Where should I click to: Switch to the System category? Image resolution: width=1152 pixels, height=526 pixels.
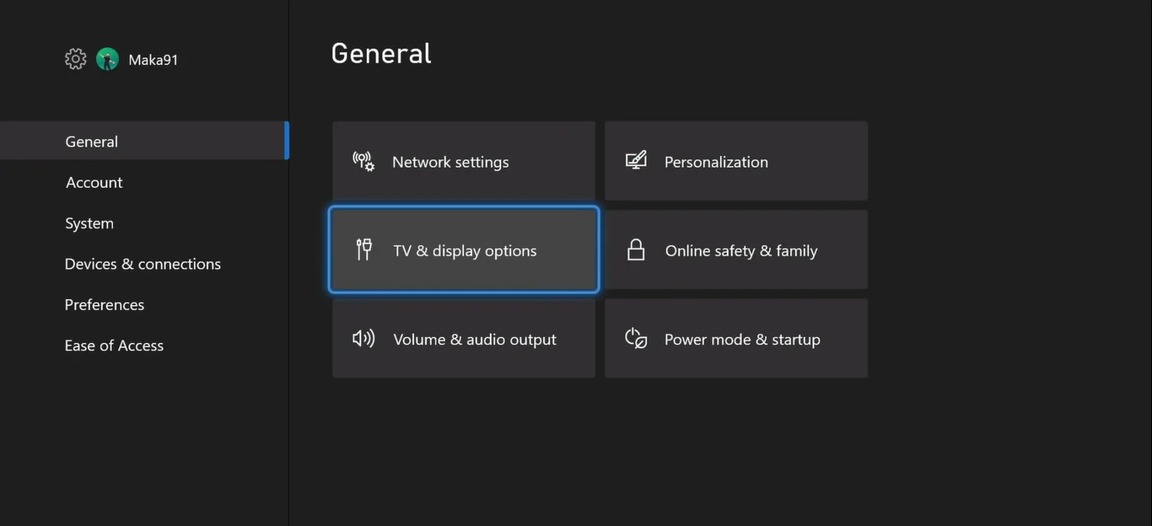(x=89, y=223)
